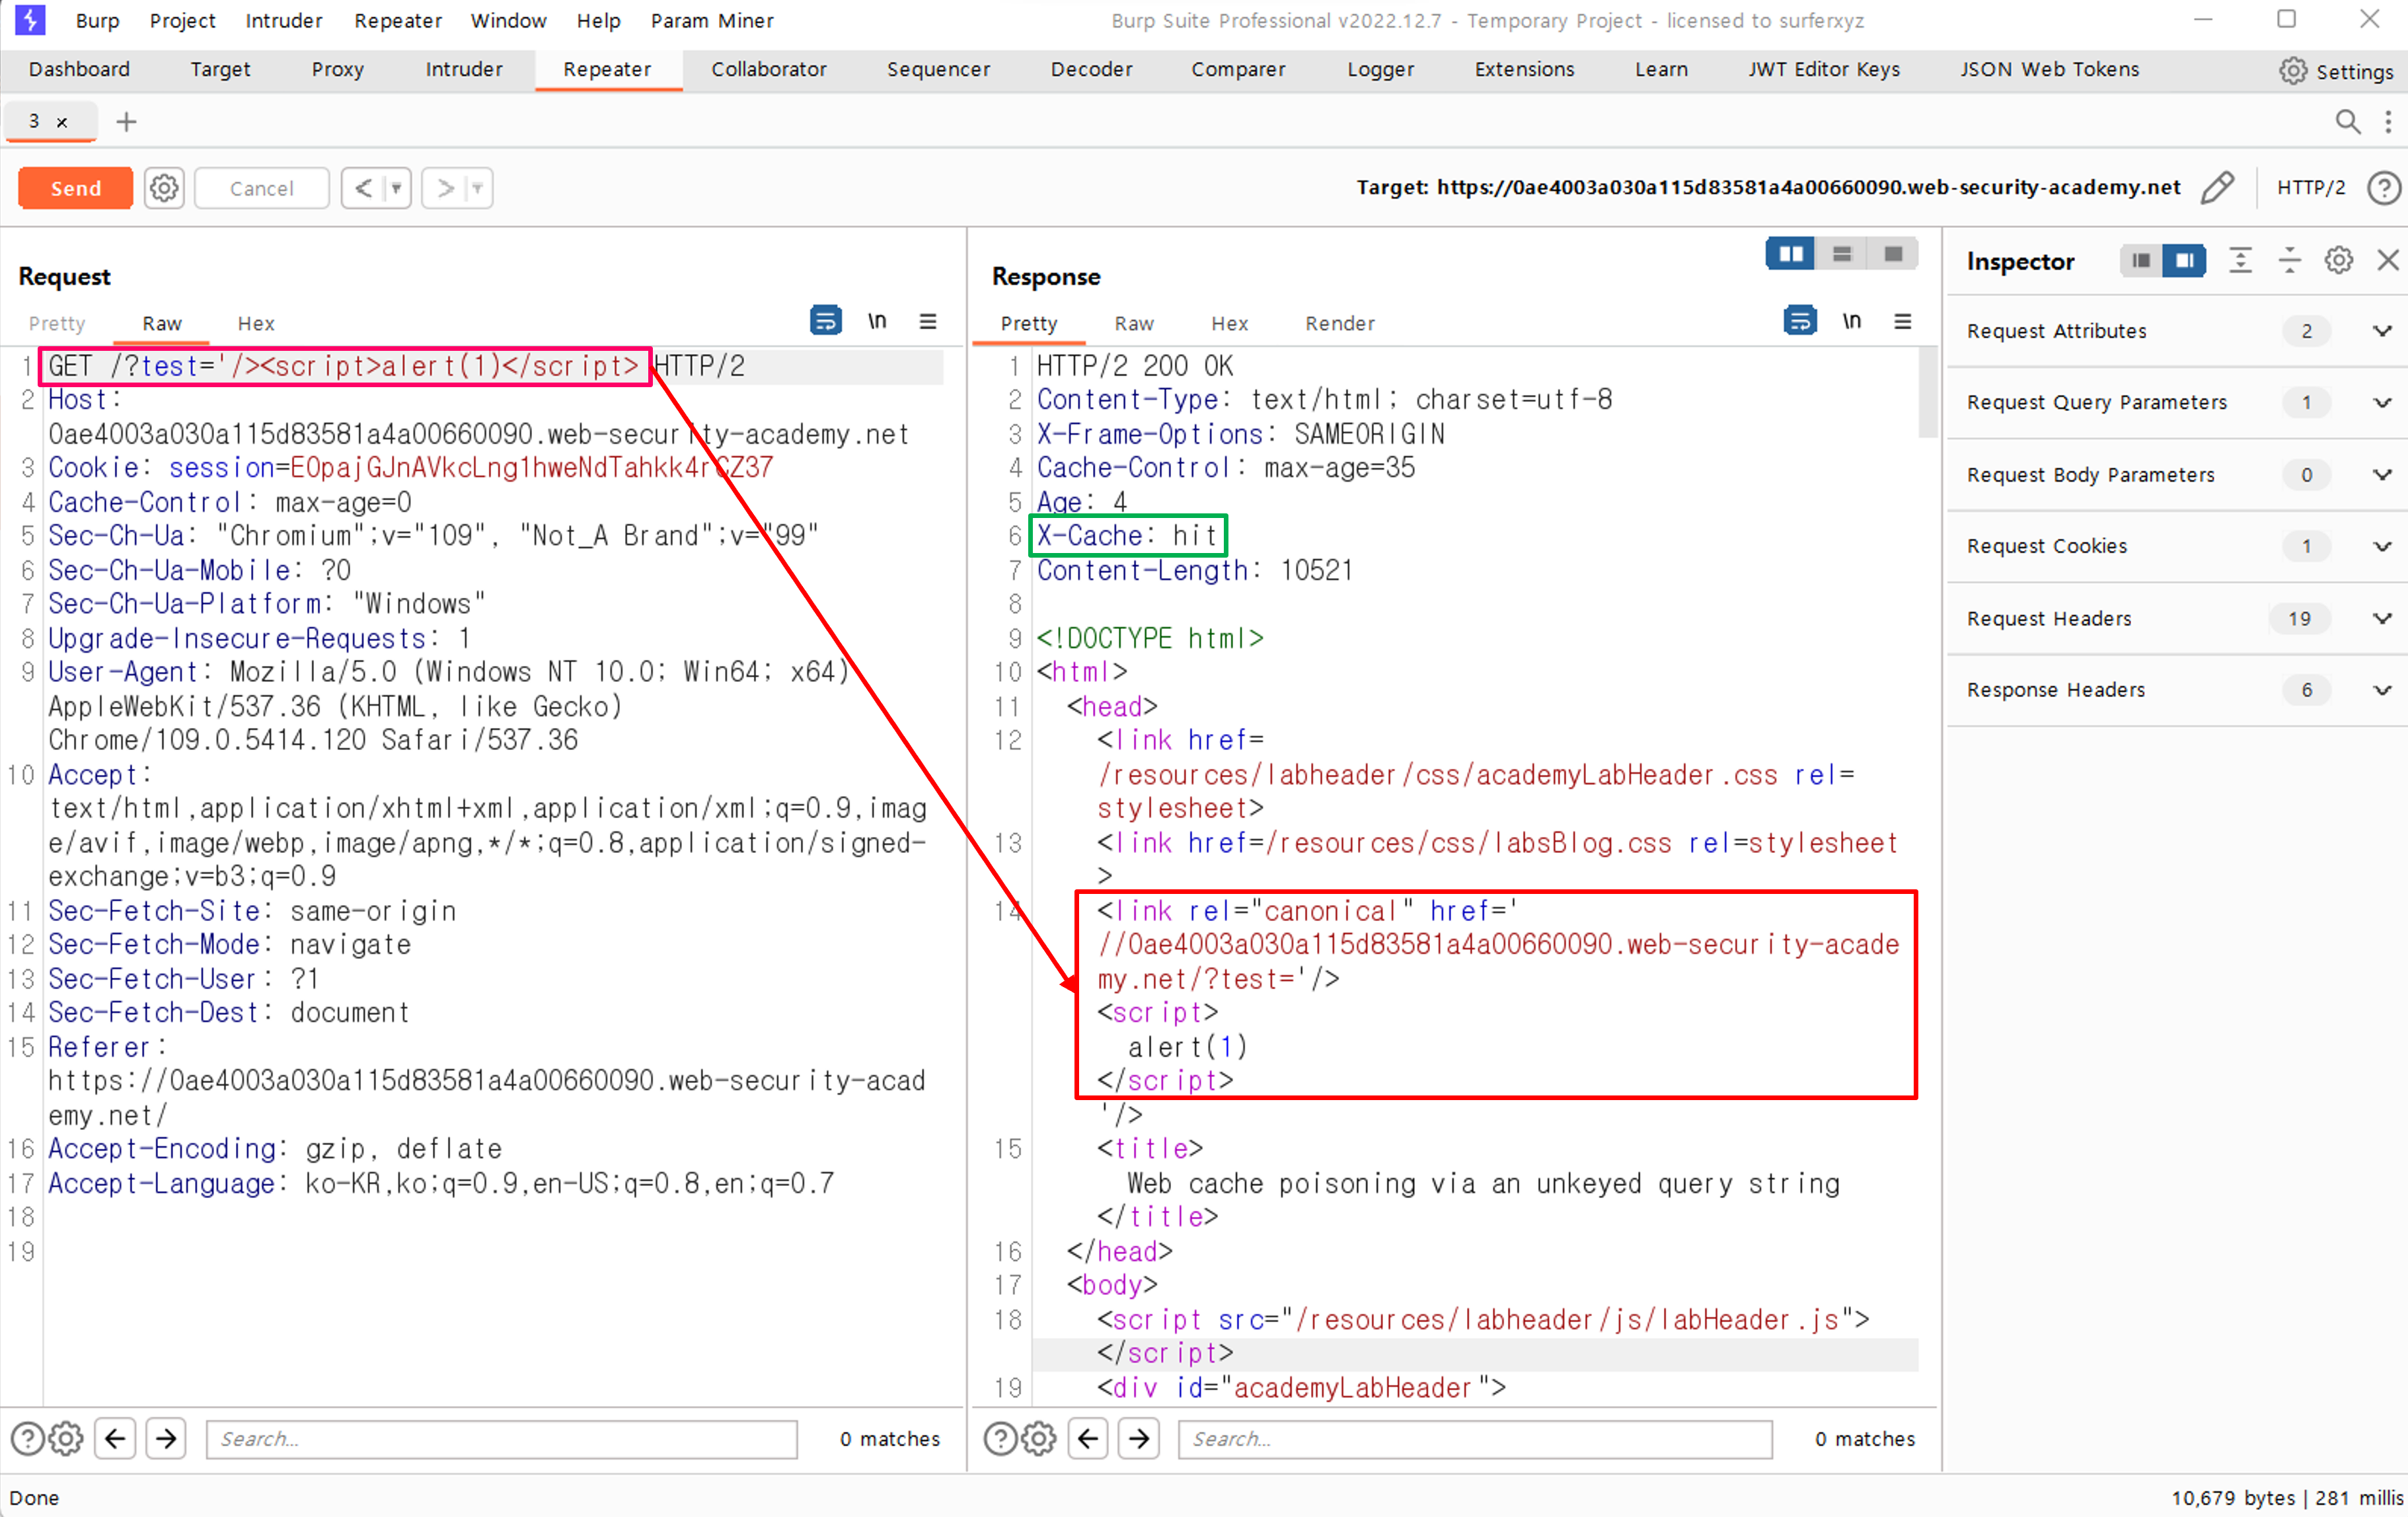The image size is (2408, 1517).
Task: Toggle response word wrap icon
Action: 1800,321
